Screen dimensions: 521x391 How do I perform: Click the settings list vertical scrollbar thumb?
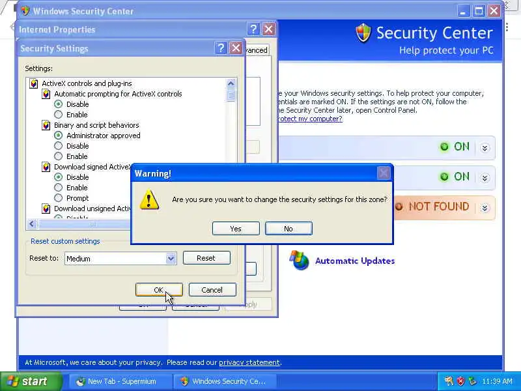tap(231, 95)
